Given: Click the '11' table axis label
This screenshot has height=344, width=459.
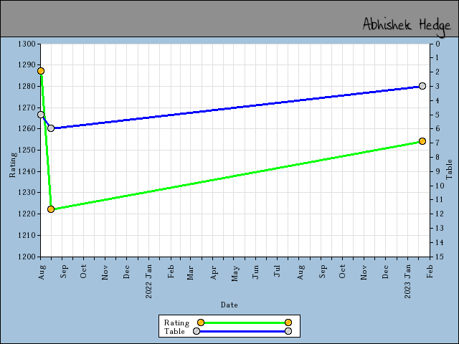Looking at the screenshot, I should tap(440, 200).
